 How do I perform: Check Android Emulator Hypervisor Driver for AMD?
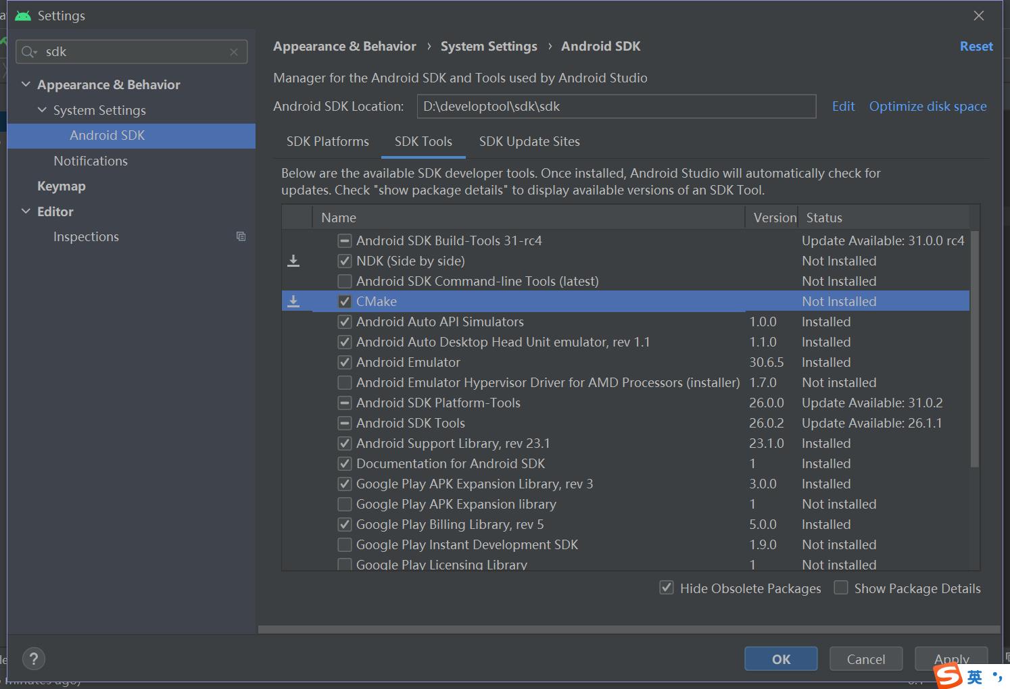345,382
